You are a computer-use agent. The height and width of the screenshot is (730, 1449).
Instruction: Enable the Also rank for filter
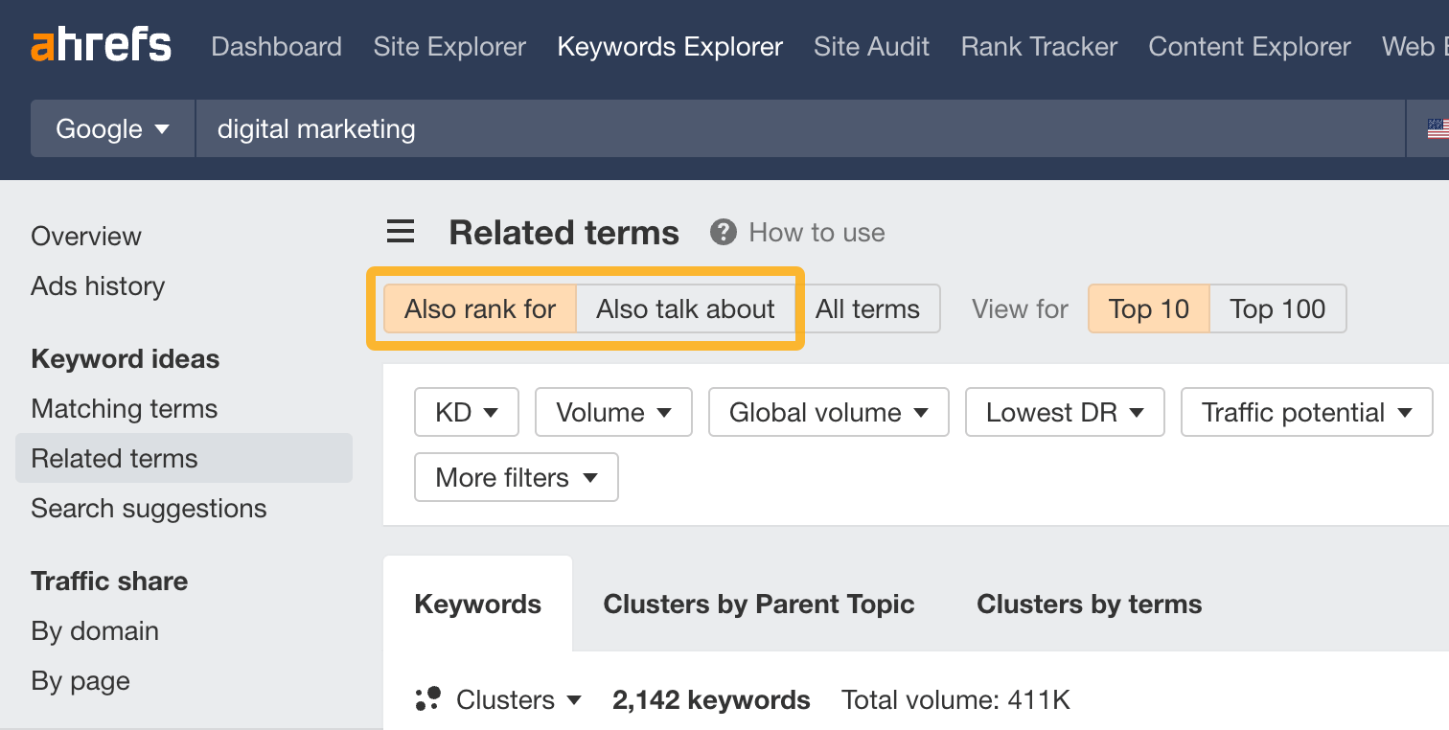(x=479, y=308)
